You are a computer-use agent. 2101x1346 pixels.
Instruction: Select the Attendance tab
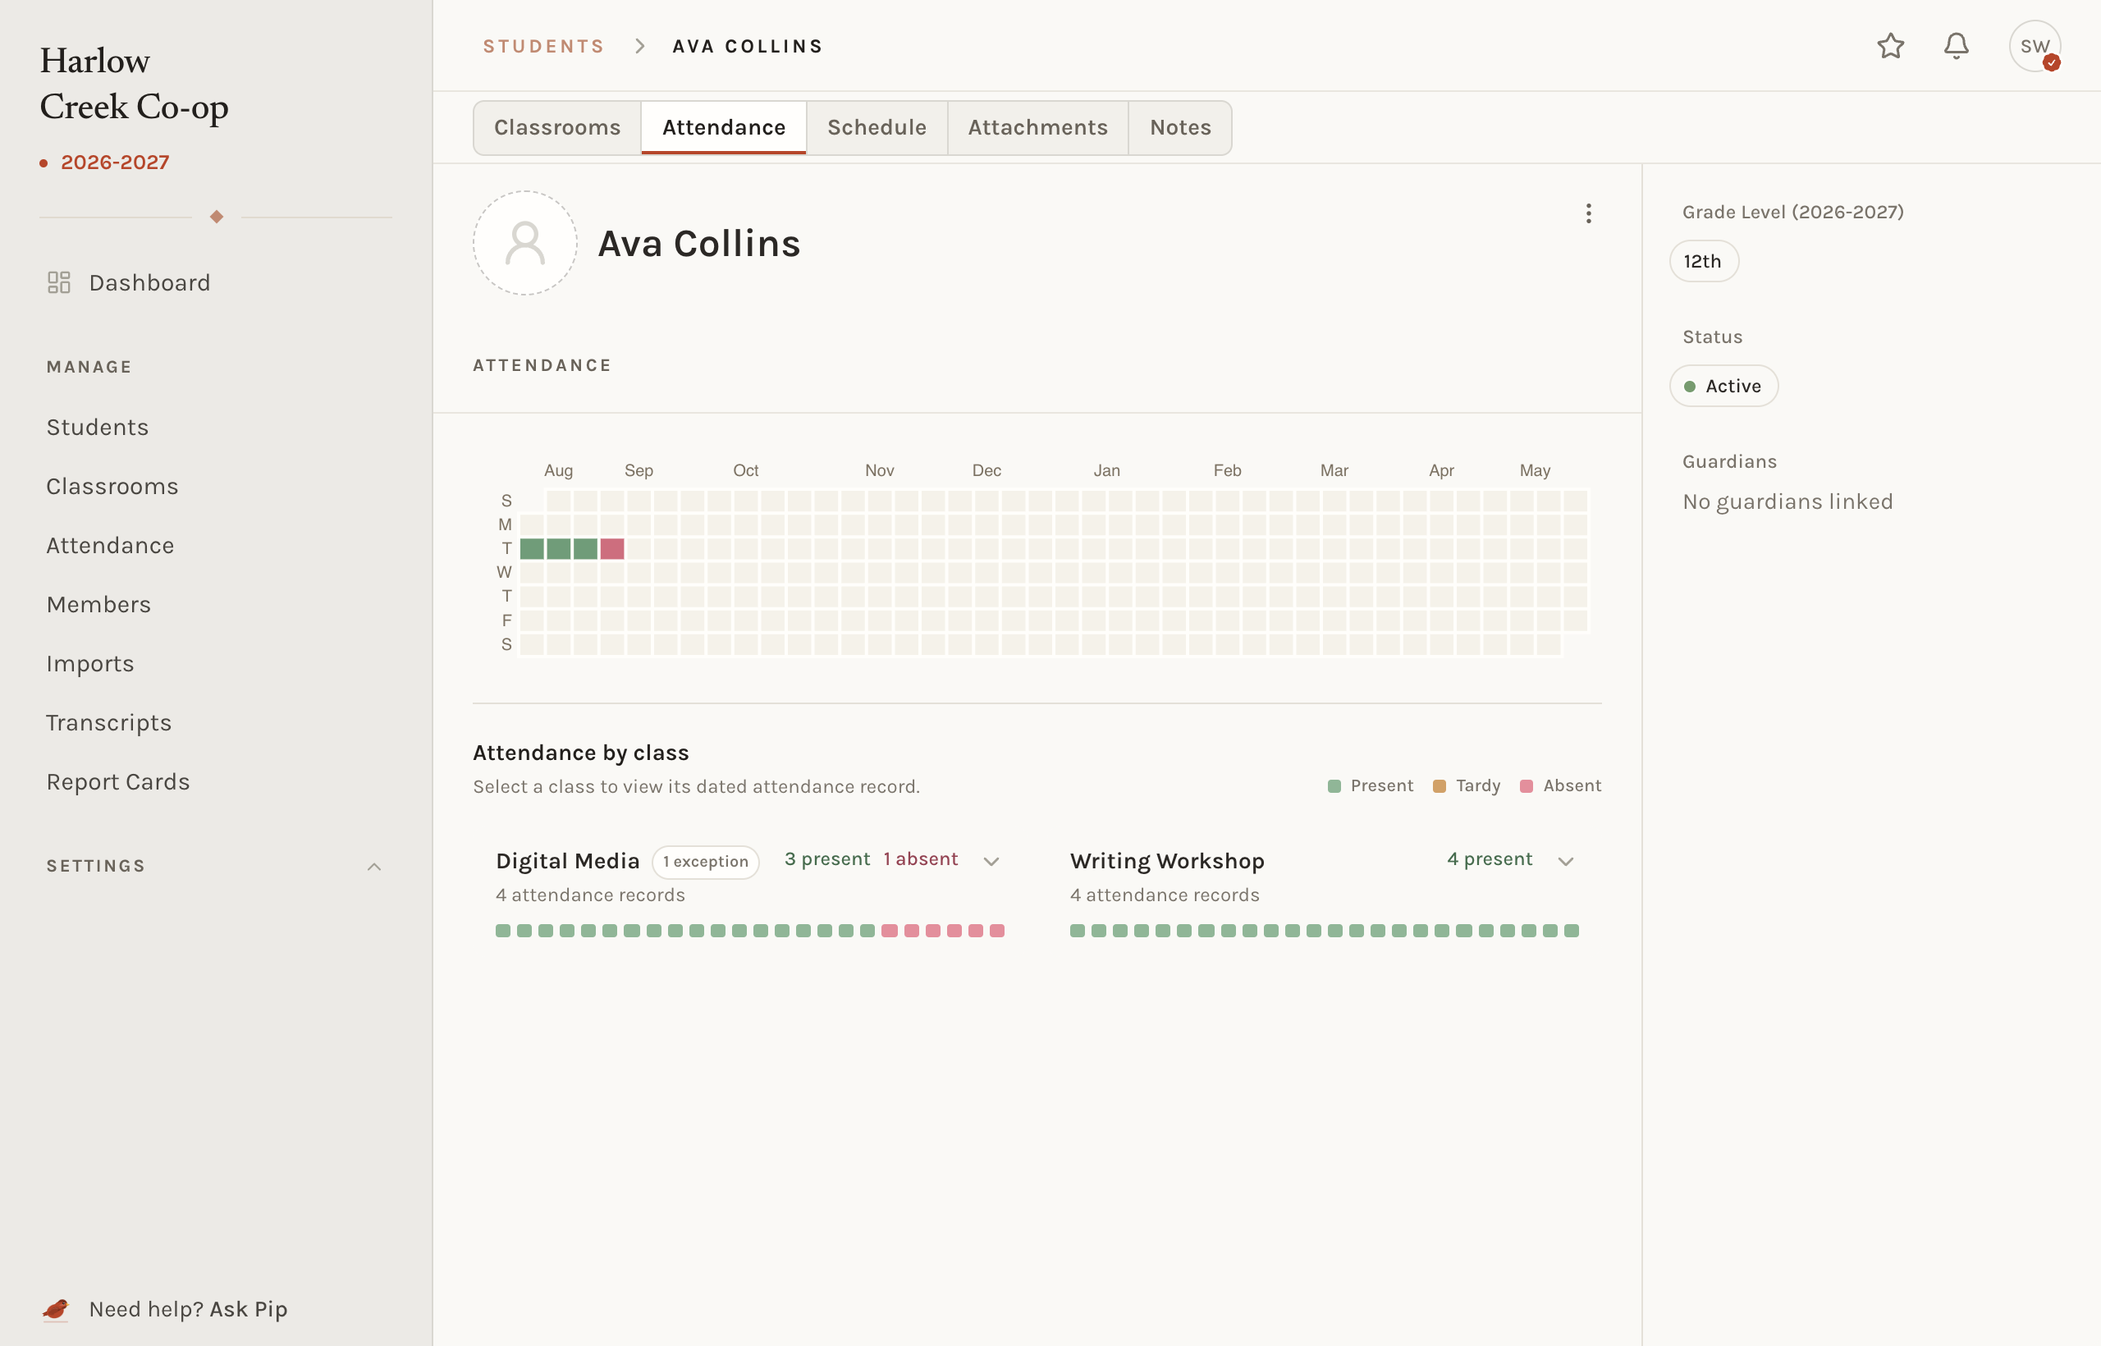pos(724,127)
